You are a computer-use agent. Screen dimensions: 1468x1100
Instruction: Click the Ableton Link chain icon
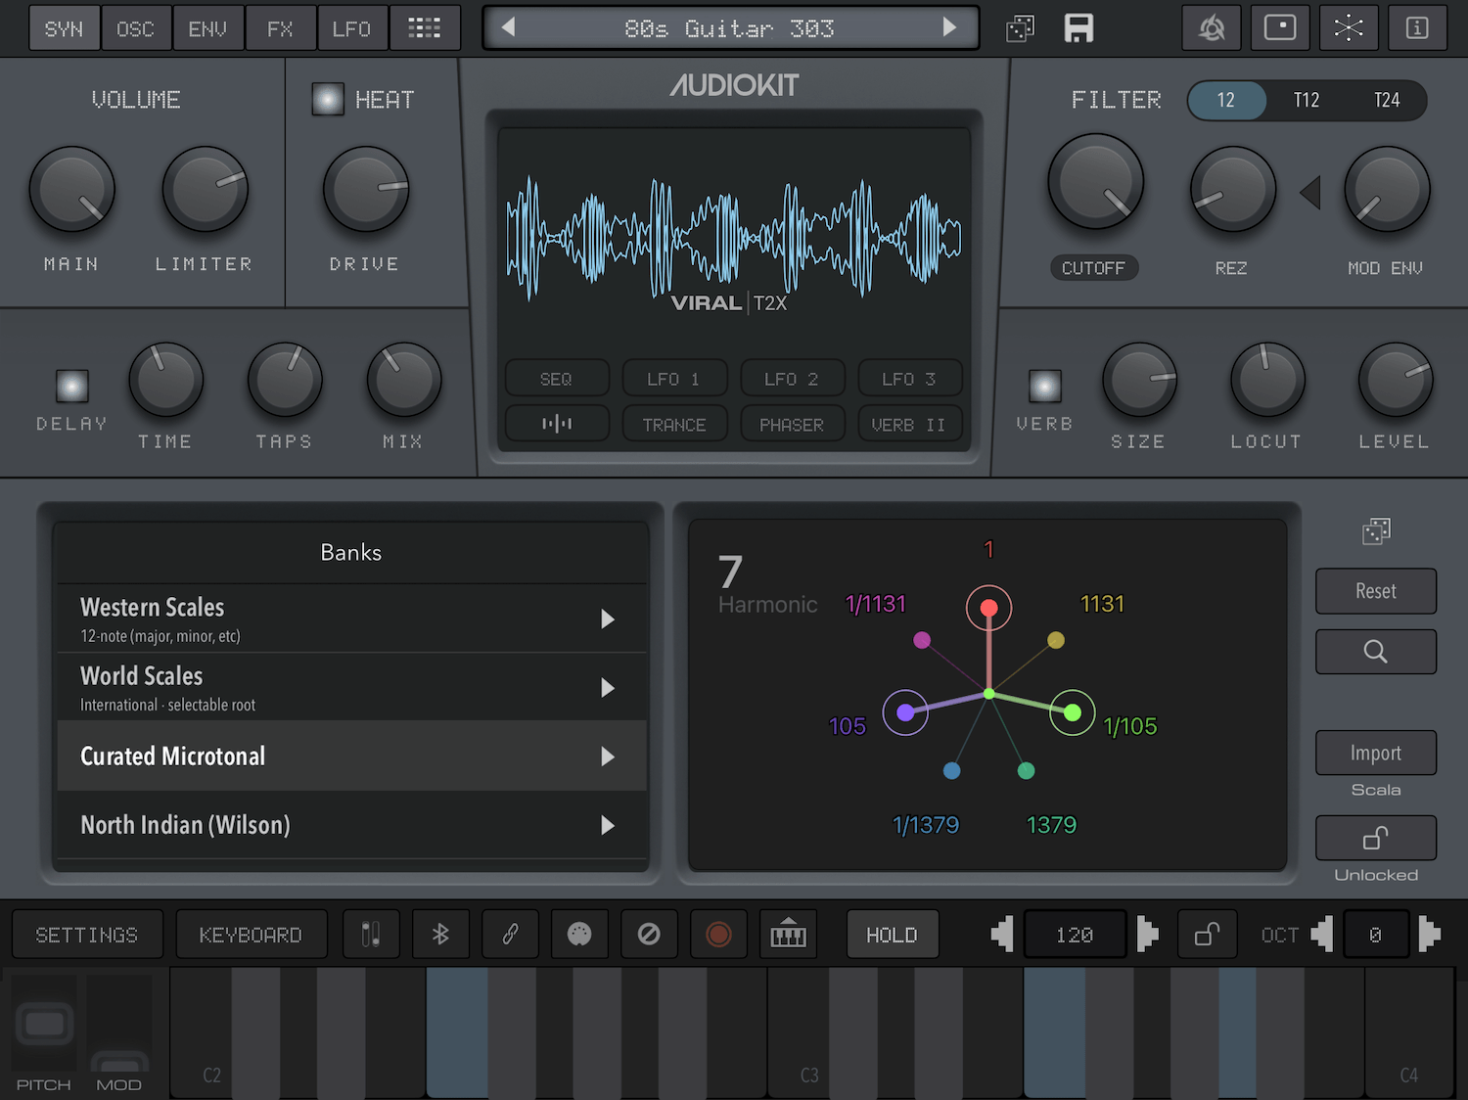coord(510,935)
